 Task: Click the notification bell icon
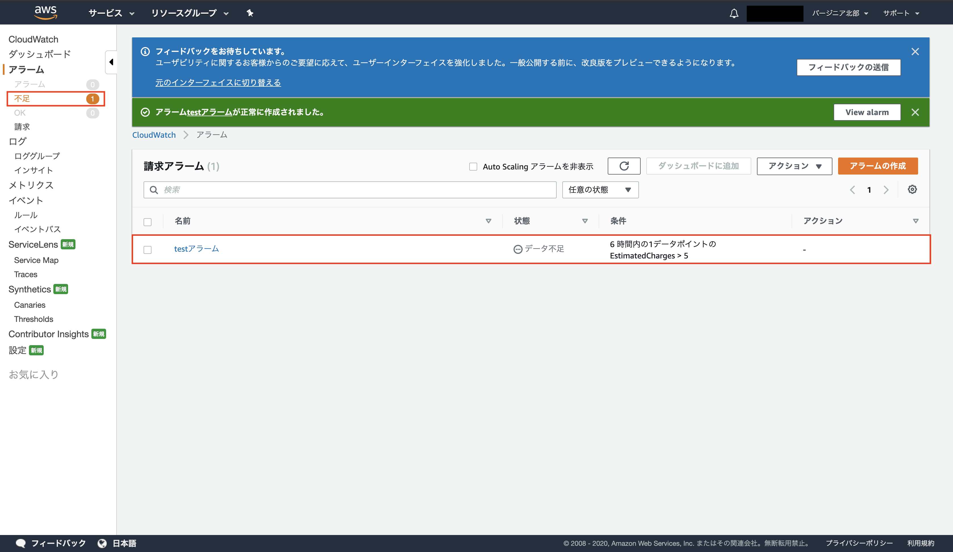click(734, 14)
